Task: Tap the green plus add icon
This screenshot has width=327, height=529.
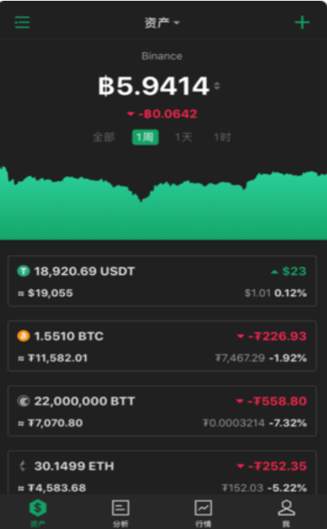Action: [x=302, y=22]
